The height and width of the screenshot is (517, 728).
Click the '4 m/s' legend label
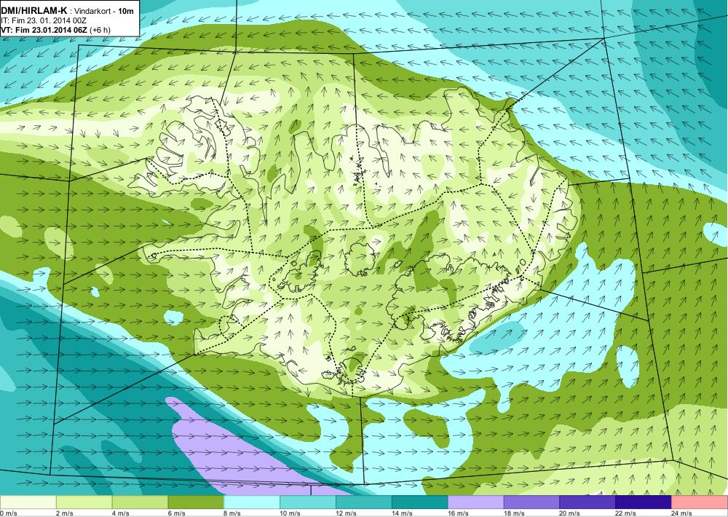[121, 513]
